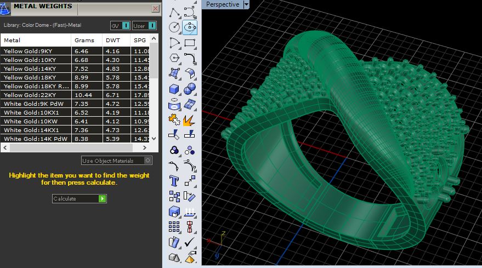The height and width of the screenshot is (268, 482).
Task: Select the highlighted Ellipse tool
Action: 190,27
